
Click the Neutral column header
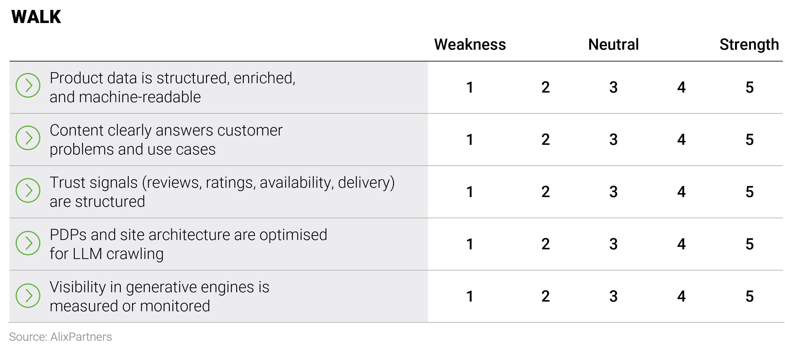[613, 45]
